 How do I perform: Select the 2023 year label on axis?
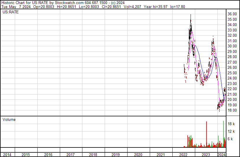[206, 155]
